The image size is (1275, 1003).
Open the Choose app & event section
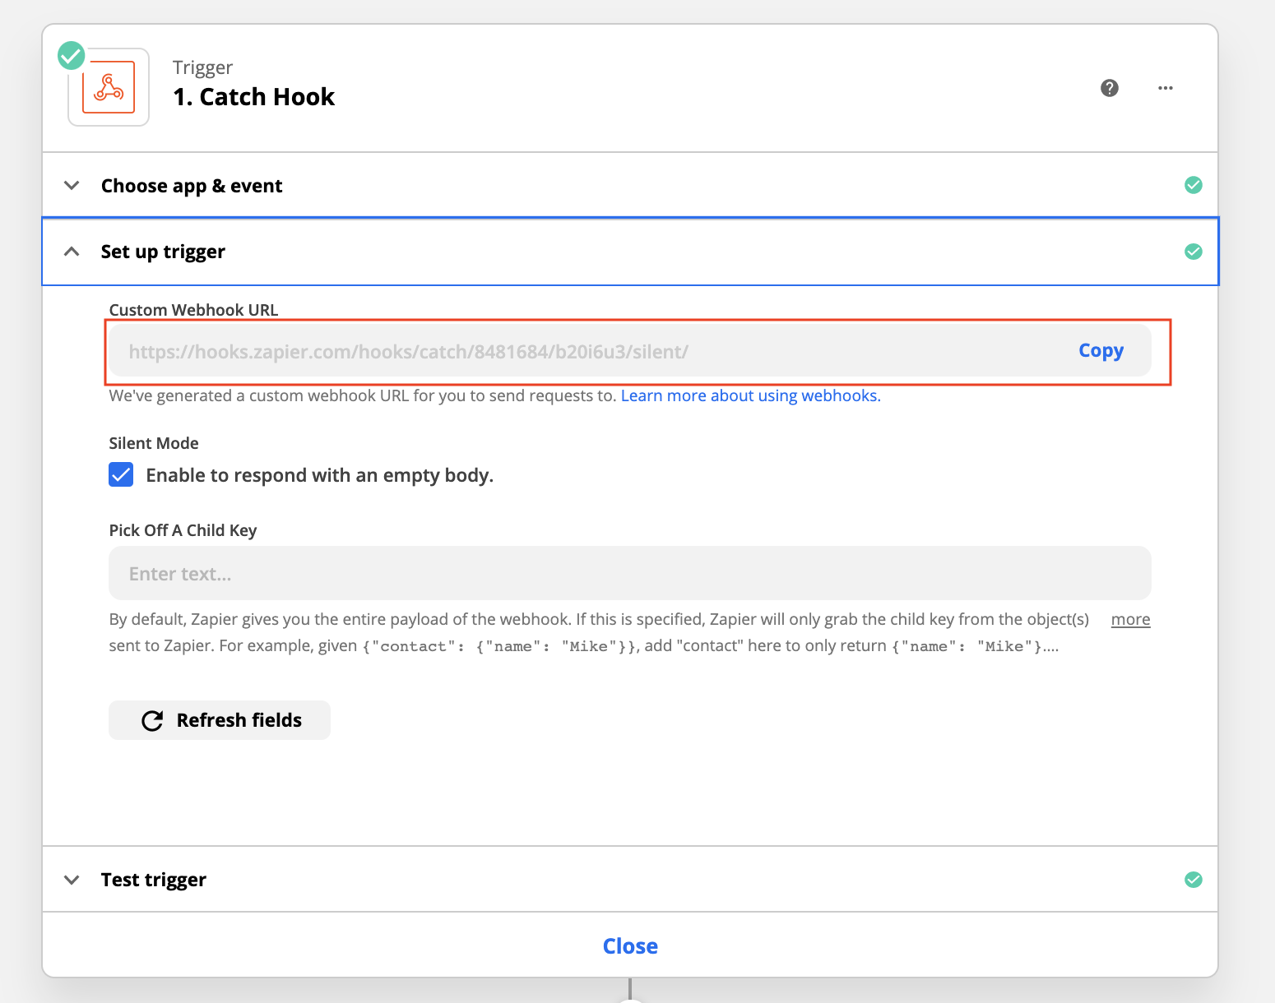pos(630,186)
